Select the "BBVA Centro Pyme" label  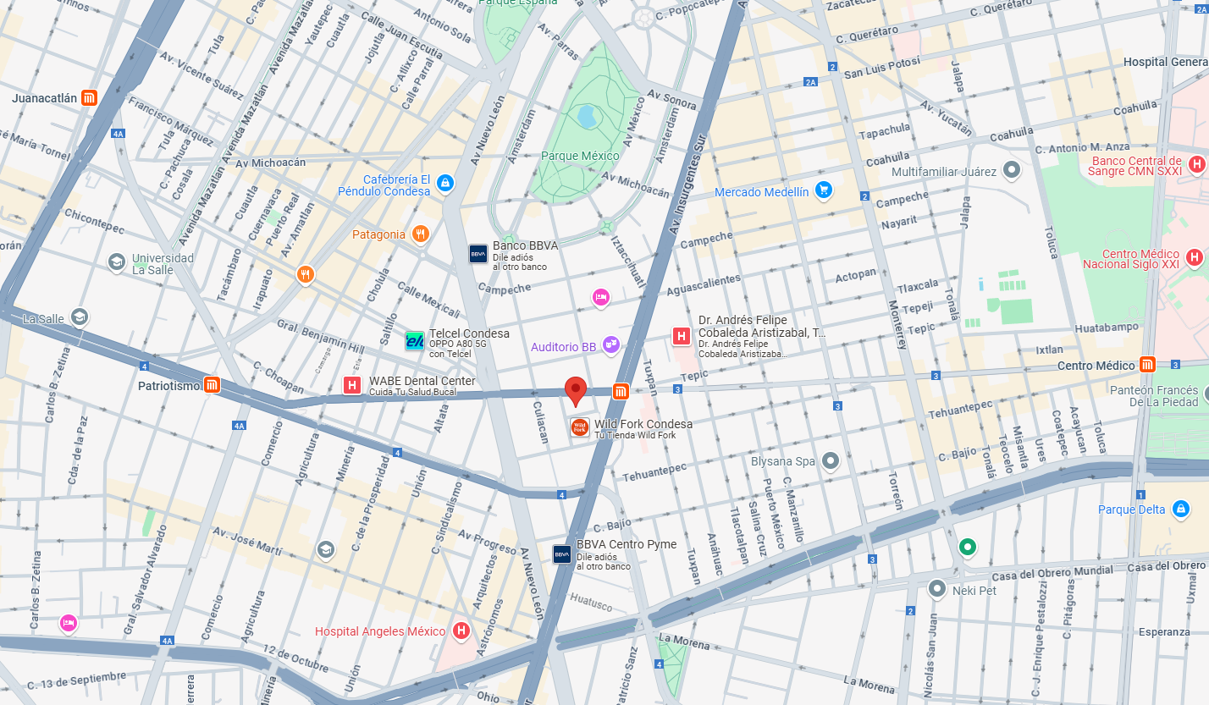click(x=627, y=544)
